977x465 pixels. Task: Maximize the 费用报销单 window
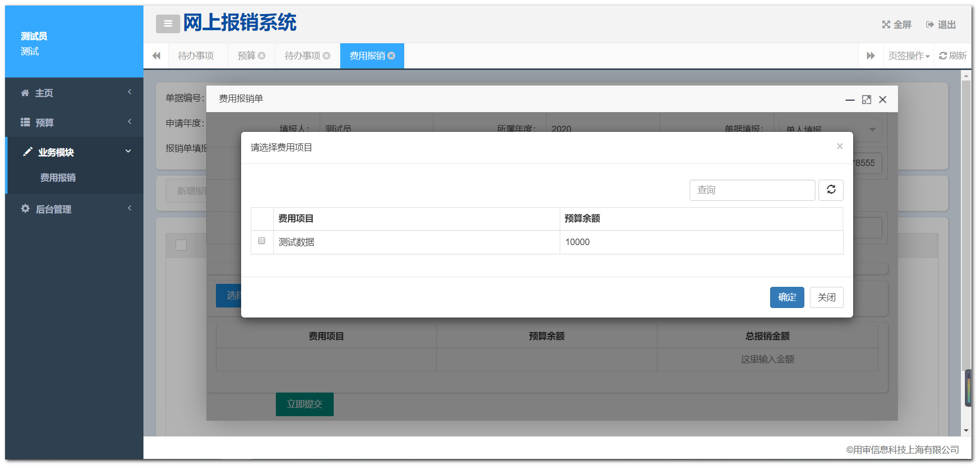tap(866, 100)
